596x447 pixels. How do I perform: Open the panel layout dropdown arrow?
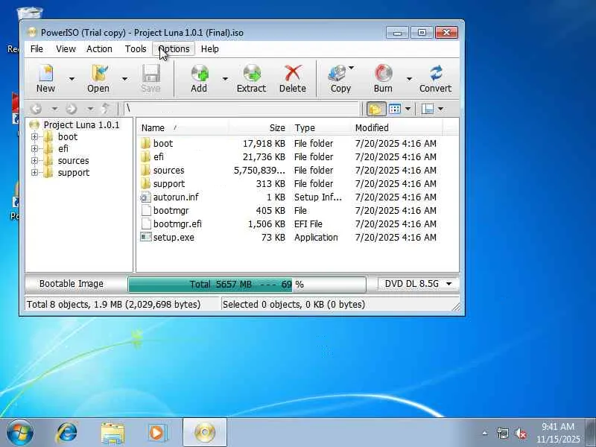coord(440,109)
